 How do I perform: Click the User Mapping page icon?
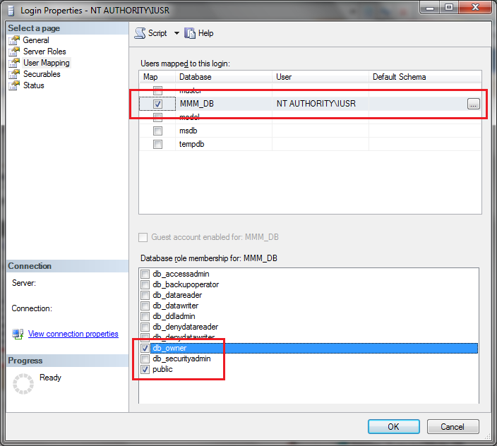(14, 63)
